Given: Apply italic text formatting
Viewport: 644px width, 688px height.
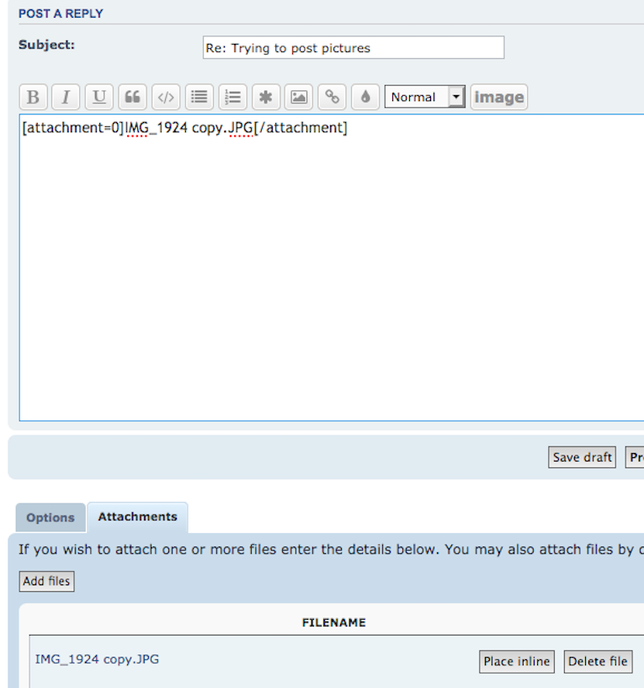Looking at the screenshot, I should (66, 97).
